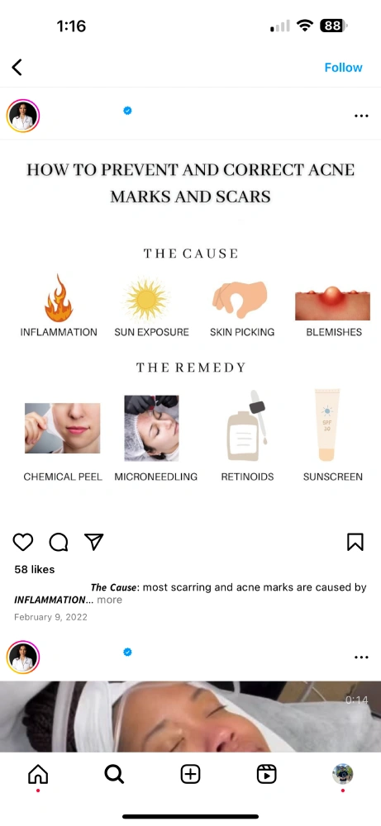Viewport: 381px width, 826px height.
Task: Open the Search tab
Action: point(114,774)
